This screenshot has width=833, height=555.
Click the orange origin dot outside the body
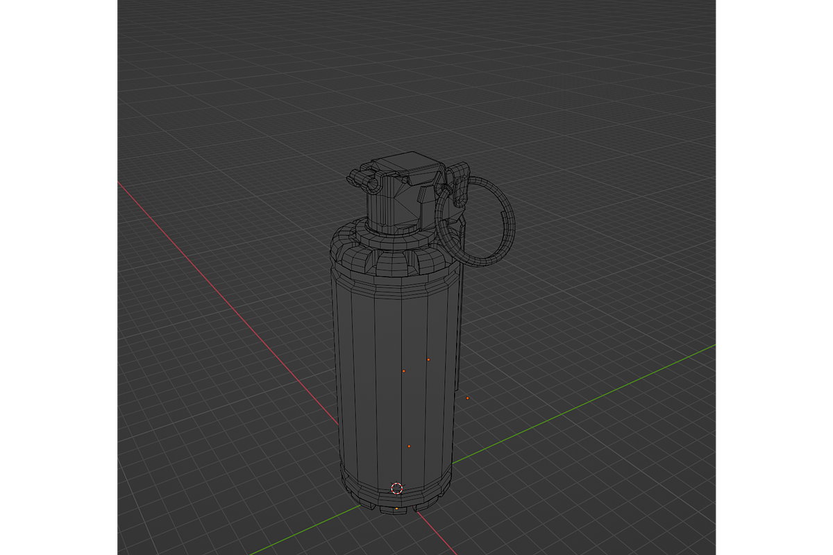click(x=468, y=398)
